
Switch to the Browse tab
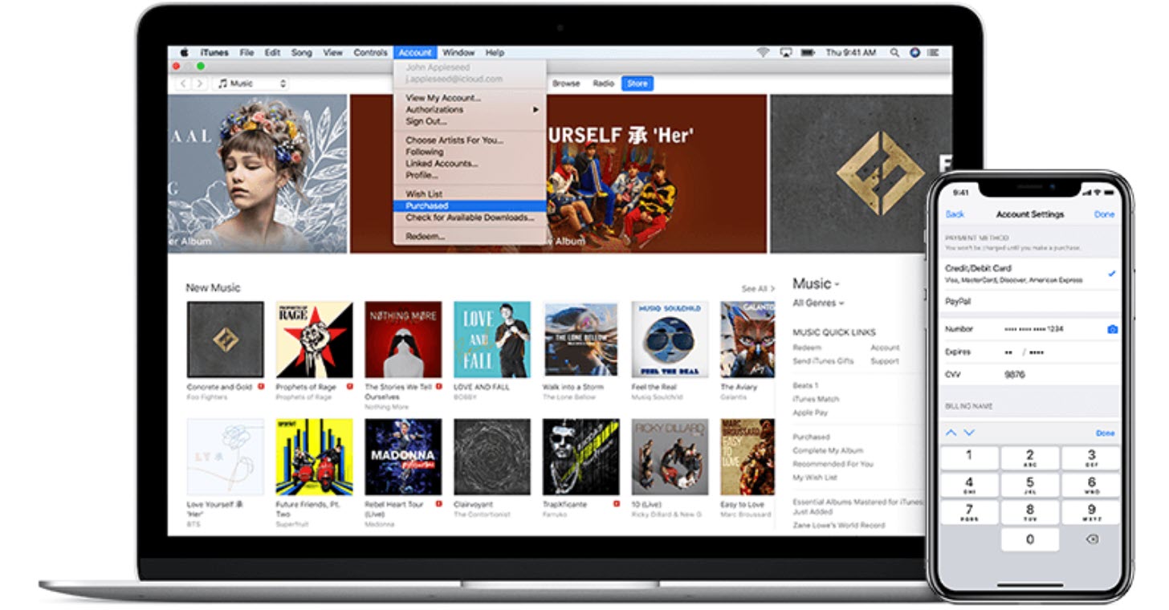566,83
